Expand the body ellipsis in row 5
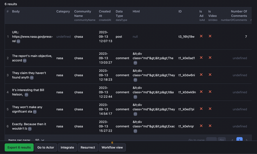The width and height of the screenshot is (257, 154). click(35, 112)
